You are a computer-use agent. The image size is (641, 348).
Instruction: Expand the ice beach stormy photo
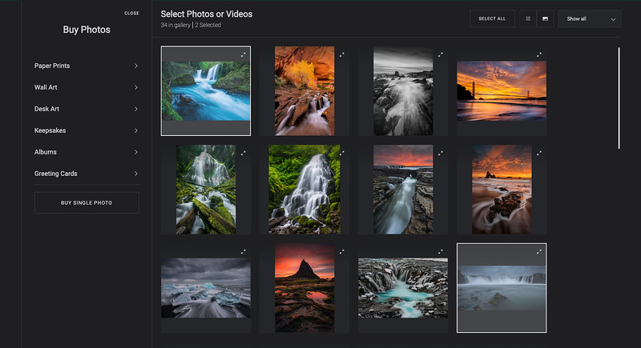pyautogui.click(x=244, y=252)
